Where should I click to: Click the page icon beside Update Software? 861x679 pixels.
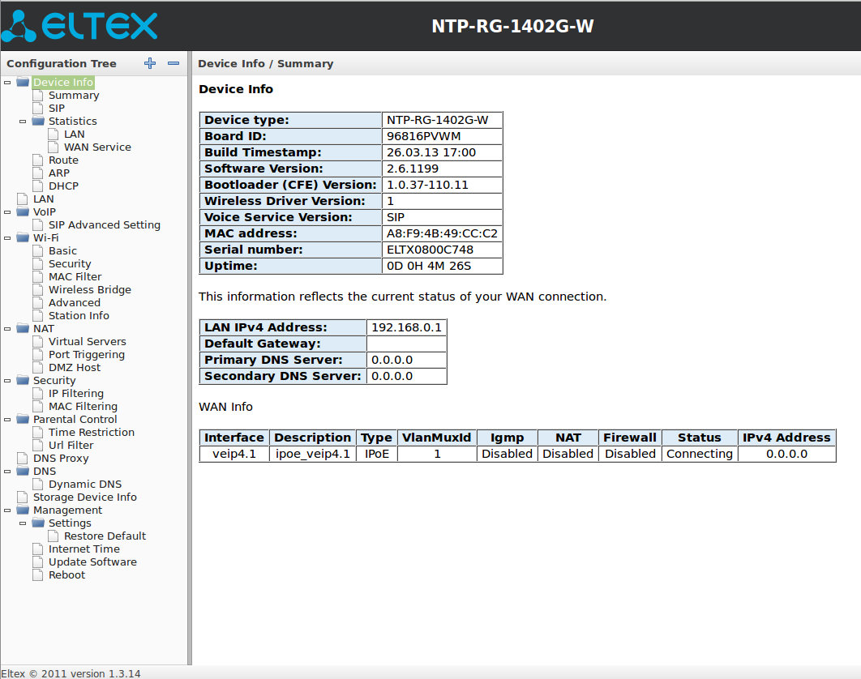tap(37, 562)
